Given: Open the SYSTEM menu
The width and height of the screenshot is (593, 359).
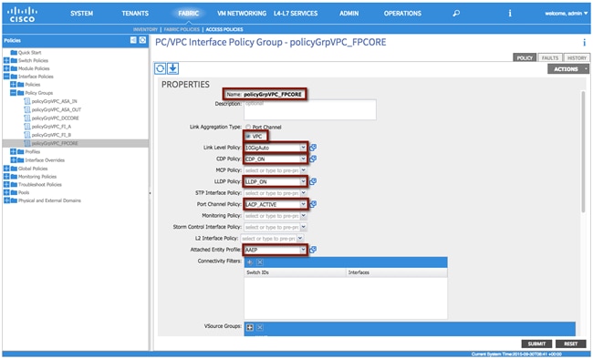Looking at the screenshot, I should (x=81, y=14).
